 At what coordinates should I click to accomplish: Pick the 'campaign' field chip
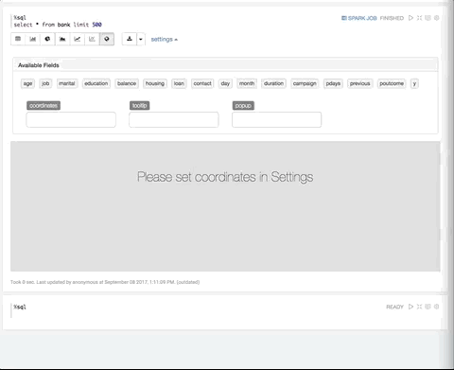click(x=305, y=83)
